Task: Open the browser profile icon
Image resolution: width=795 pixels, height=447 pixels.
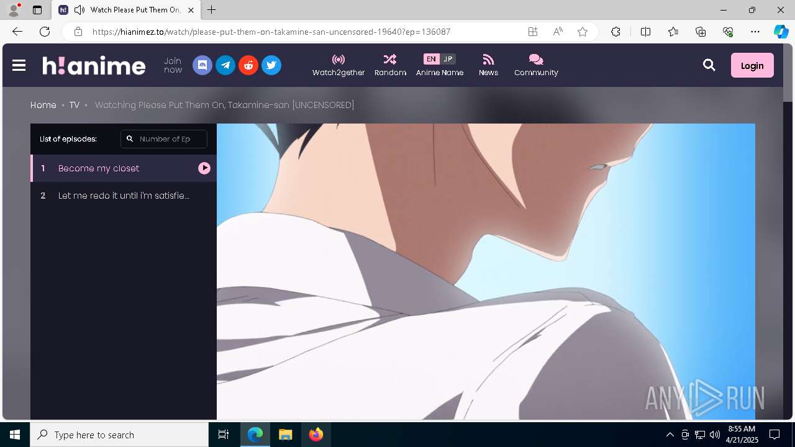Action: pos(14,10)
